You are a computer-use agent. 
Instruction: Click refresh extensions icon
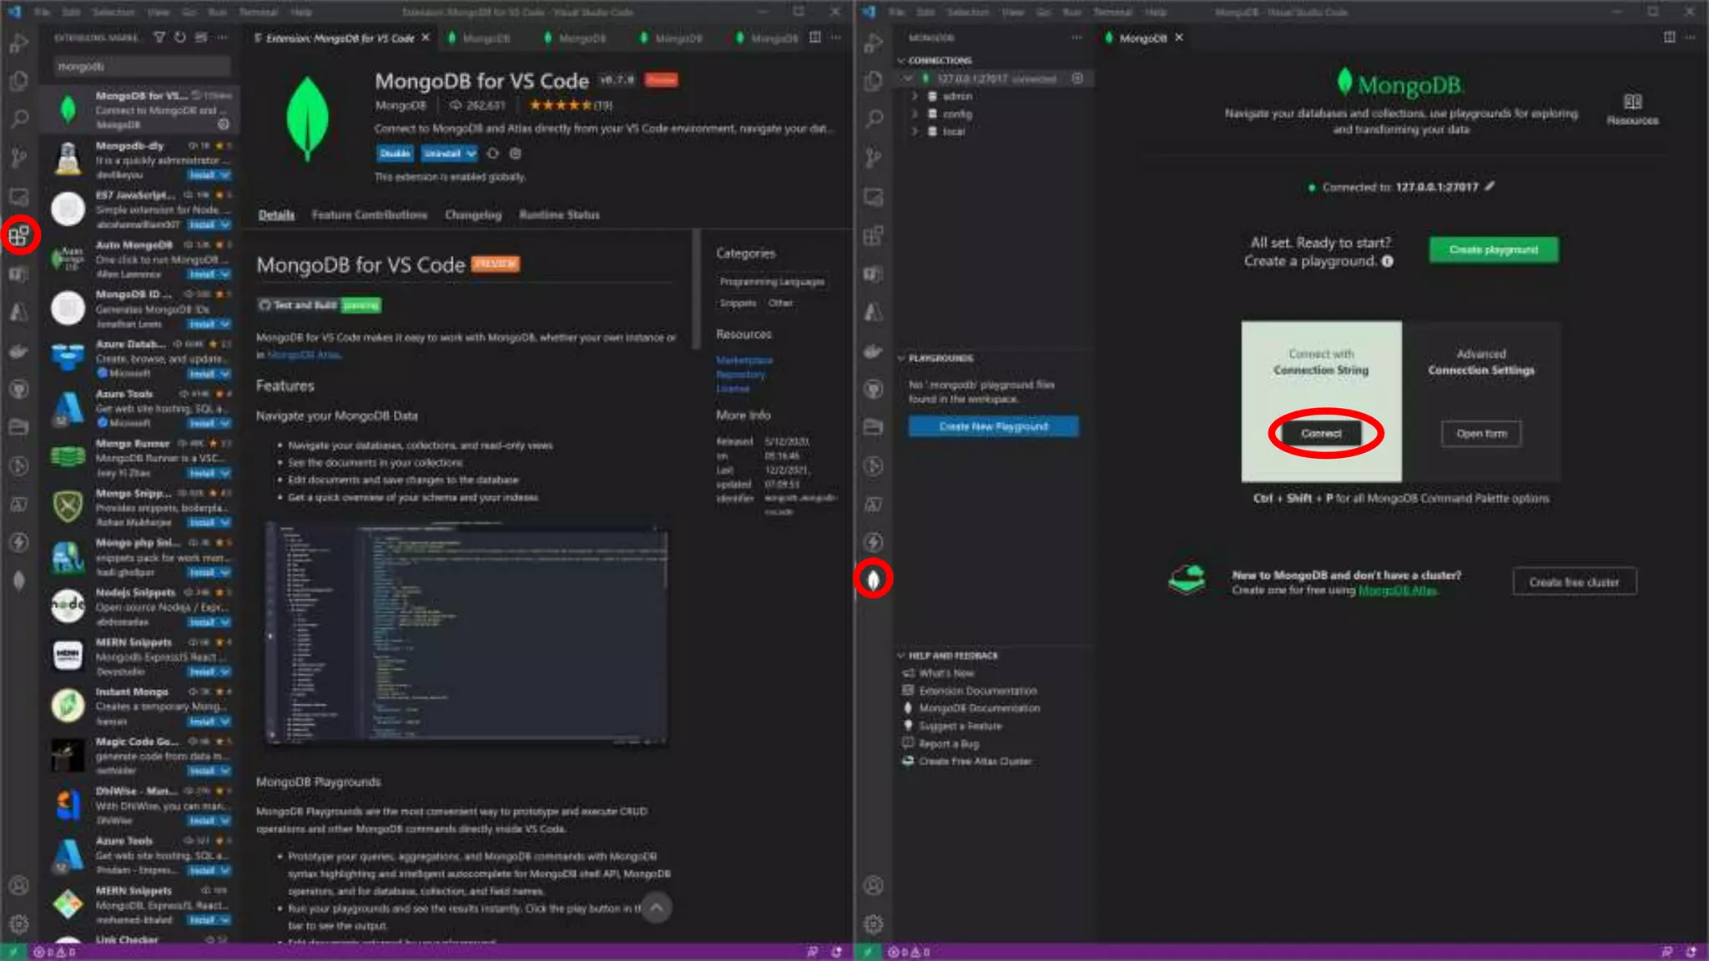(x=180, y=38)
